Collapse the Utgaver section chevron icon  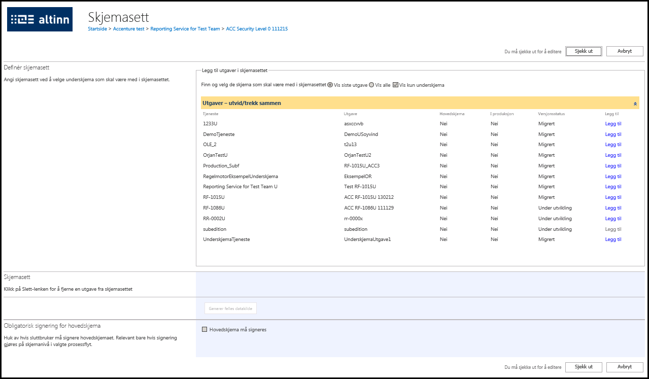[635, 104]
